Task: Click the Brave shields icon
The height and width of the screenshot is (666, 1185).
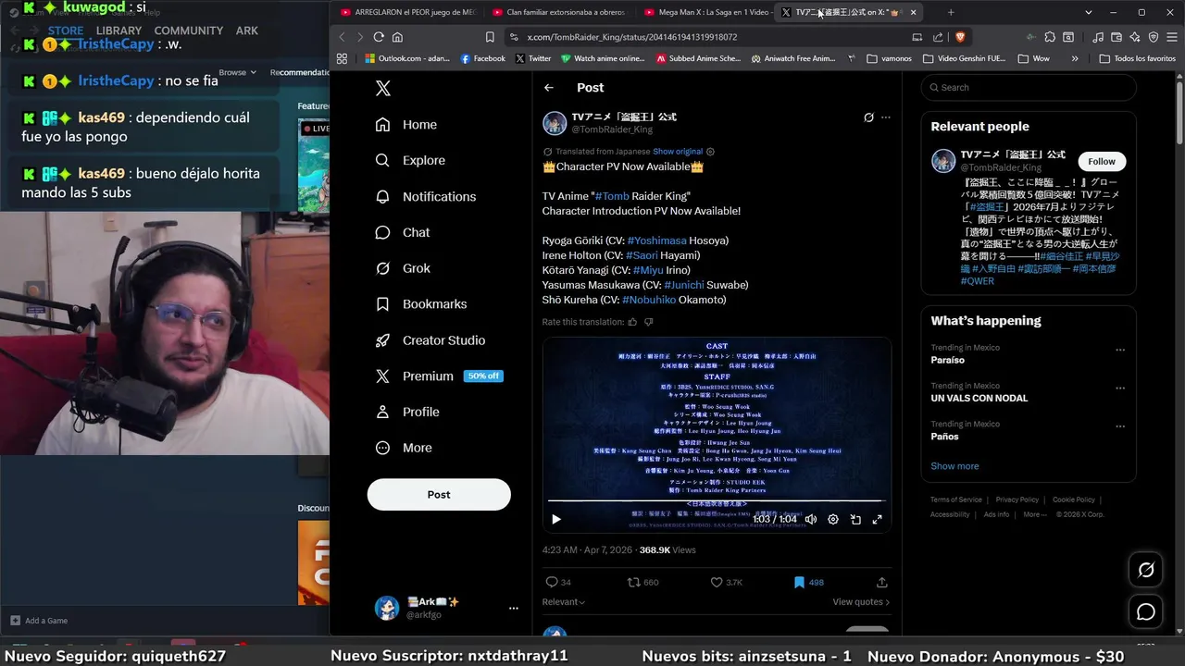Action: [960, 37]
